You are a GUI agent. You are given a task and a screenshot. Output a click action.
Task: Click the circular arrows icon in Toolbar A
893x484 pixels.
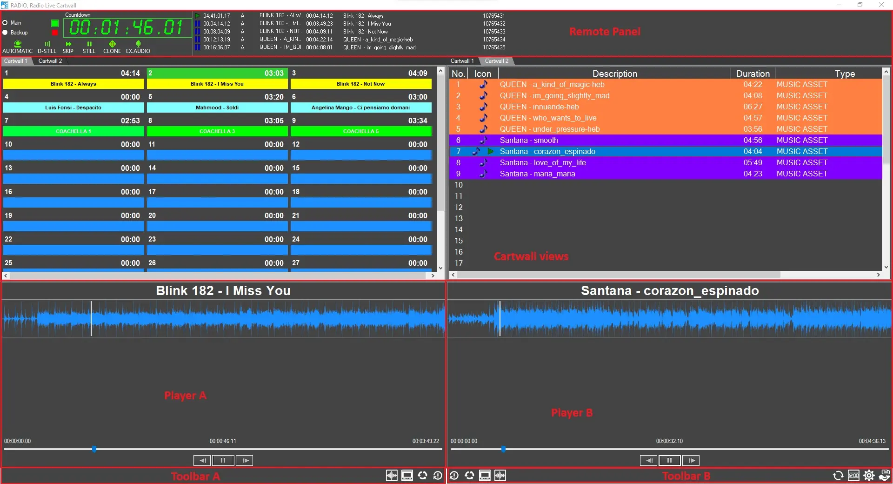[422, 476]
